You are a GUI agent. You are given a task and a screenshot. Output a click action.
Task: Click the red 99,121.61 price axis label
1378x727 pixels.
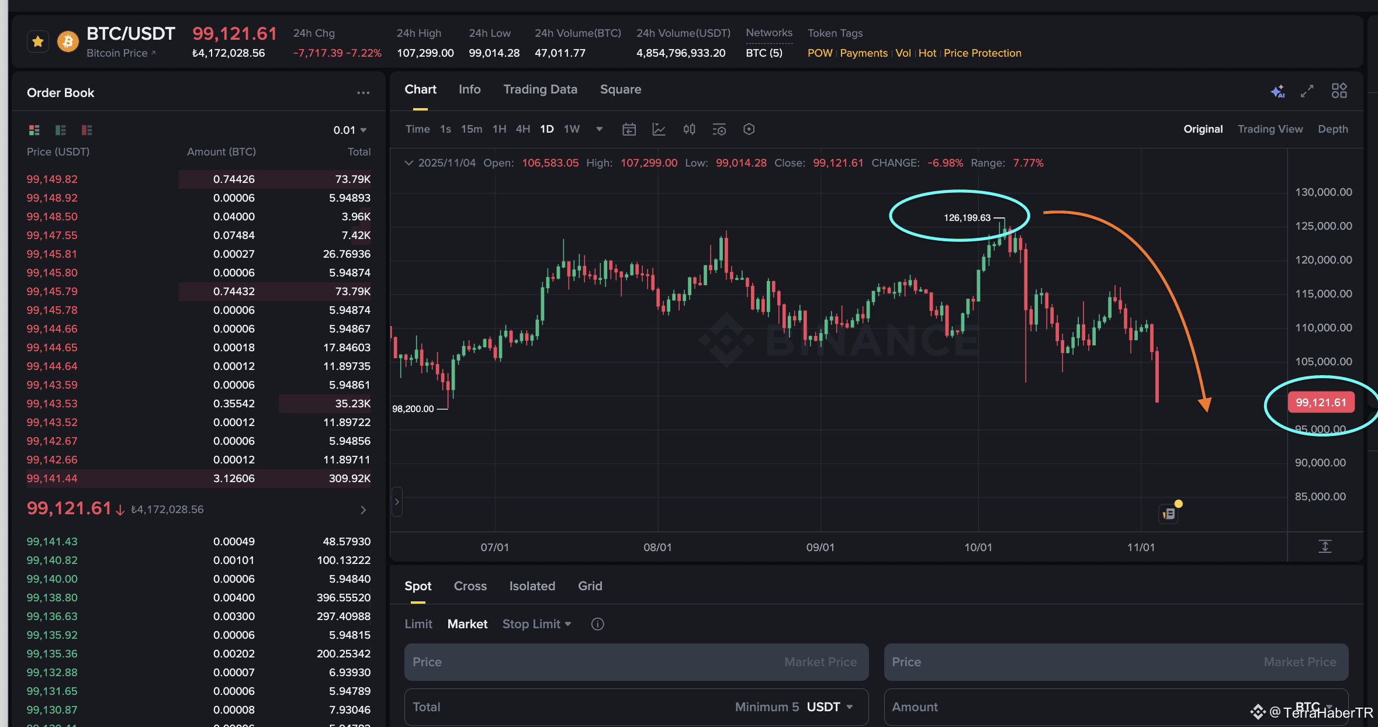[1321, 402]
